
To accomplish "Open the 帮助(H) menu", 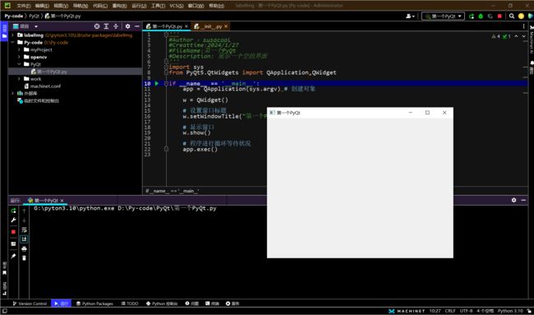I will pyautogui.click(x=216, y=6).
